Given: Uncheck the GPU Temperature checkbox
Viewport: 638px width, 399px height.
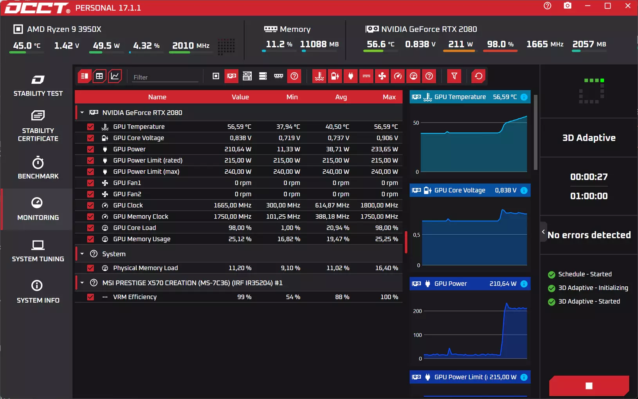Looking at the screenshot, I should [x=90, y=127].
